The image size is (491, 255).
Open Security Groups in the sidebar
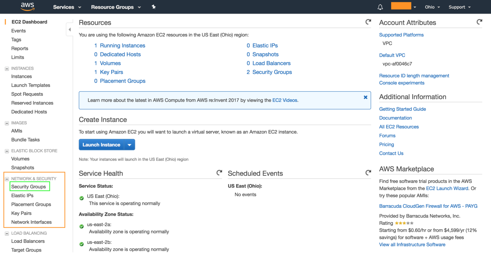(x=29, y=187)
